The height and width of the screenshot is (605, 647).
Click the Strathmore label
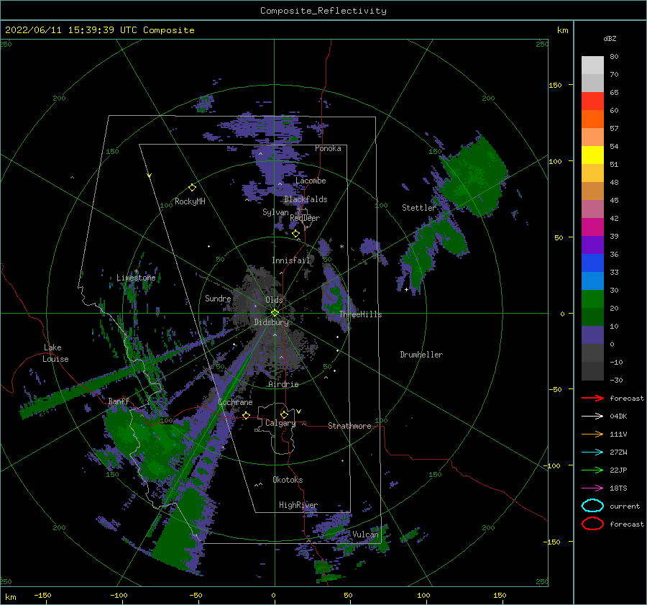[x=349, y=426]
